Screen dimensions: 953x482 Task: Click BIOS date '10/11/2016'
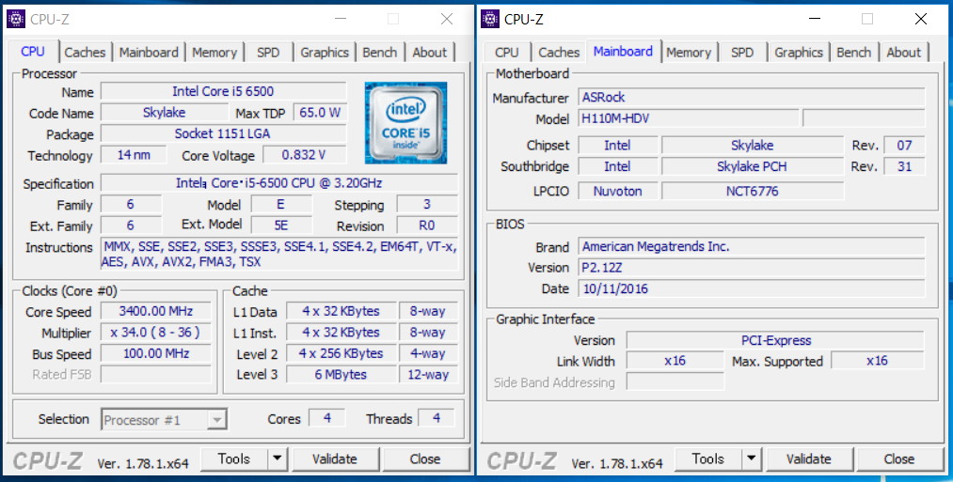(x=752, y=288)
